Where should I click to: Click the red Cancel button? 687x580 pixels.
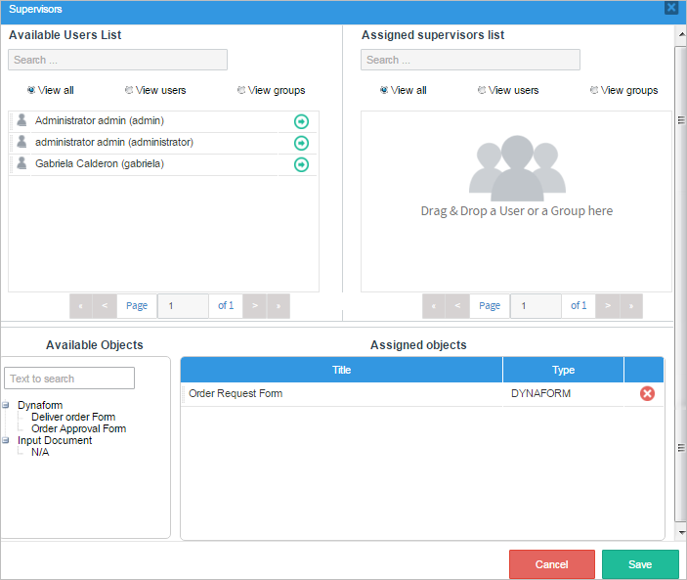(551, 564)
